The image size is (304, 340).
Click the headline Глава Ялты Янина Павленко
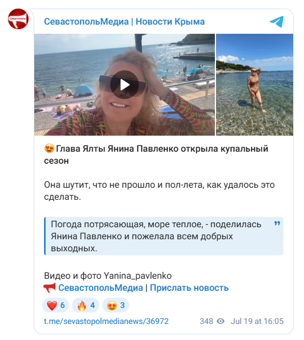tap(117, 149)
